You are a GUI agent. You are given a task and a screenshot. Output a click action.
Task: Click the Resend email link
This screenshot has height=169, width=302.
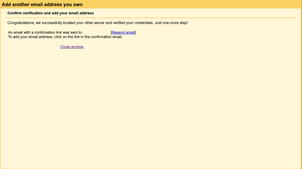coord(123,33)
